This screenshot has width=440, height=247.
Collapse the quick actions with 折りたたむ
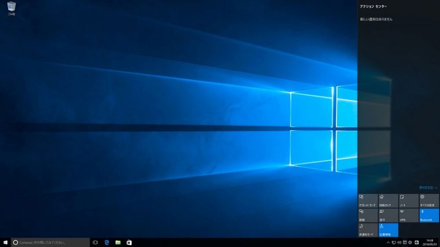(428, 187)
